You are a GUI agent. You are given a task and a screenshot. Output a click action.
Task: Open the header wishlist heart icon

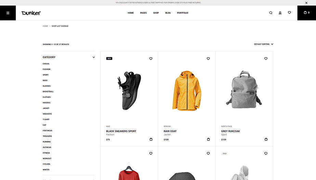289,13
